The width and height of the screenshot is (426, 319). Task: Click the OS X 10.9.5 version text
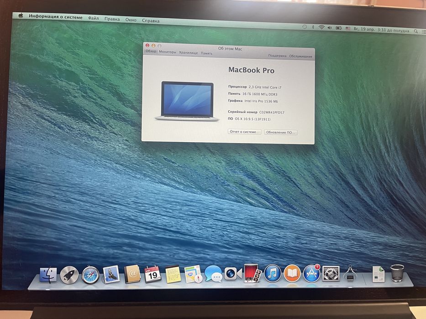(x=252, y=119)
